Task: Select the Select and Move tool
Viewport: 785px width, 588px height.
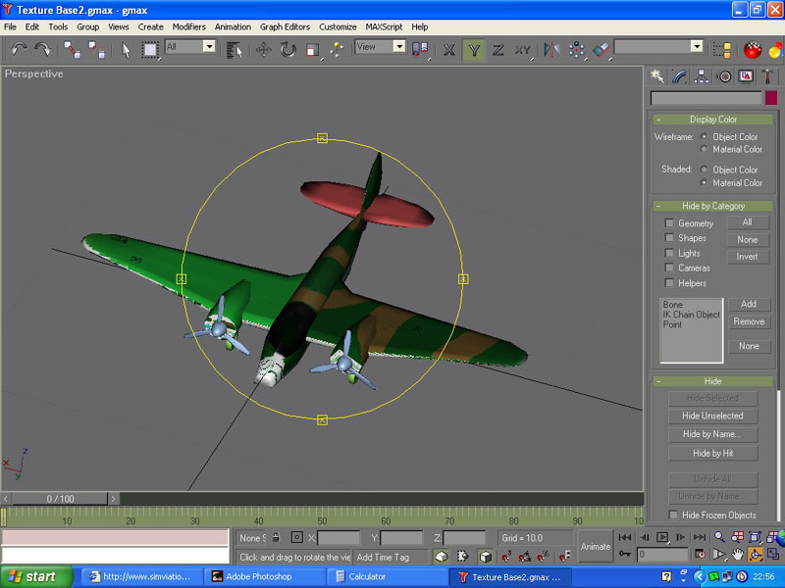Action: (x=264, y=49)
